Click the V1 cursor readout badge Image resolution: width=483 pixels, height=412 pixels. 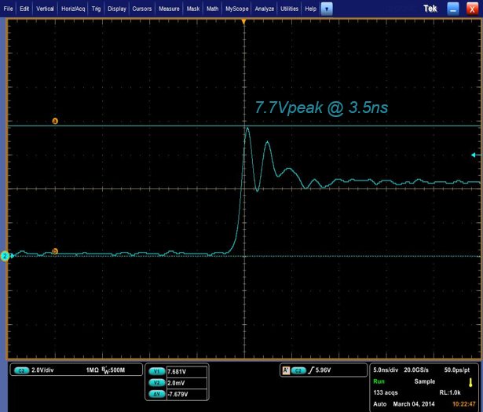point(156,371)
